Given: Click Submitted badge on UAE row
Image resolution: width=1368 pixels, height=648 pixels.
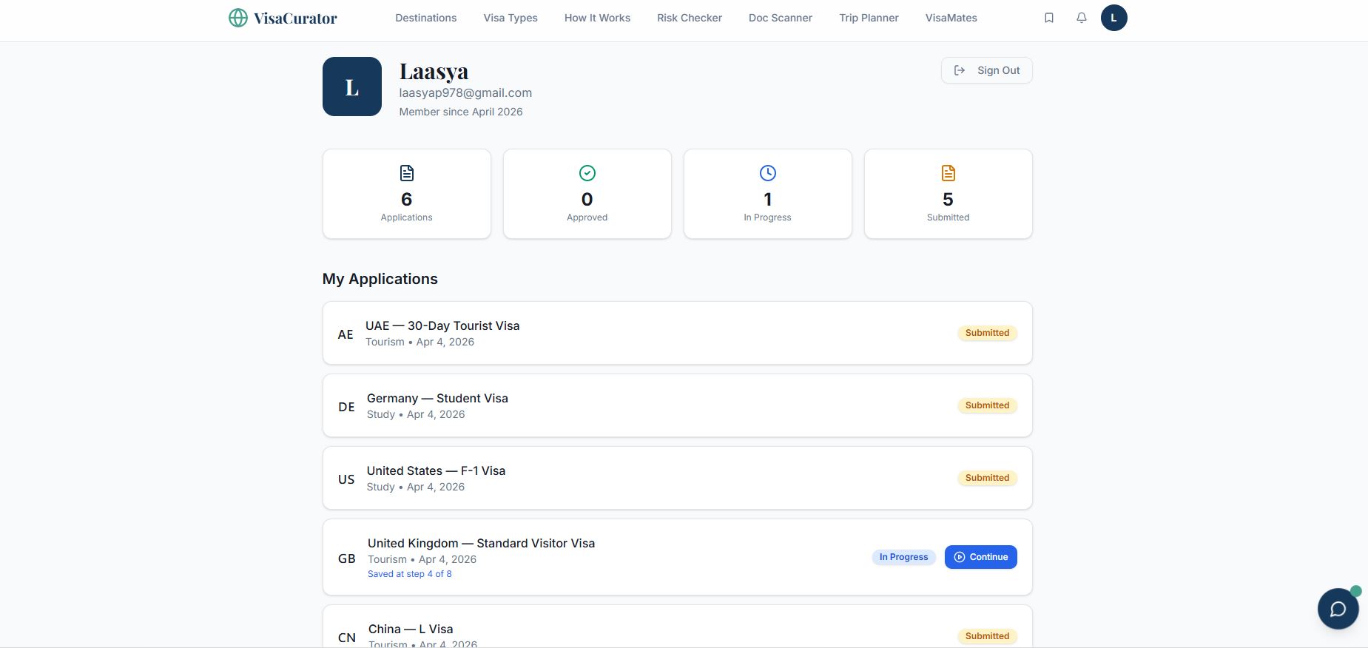Looking at the screenshot, I should (x=987, y=333).
